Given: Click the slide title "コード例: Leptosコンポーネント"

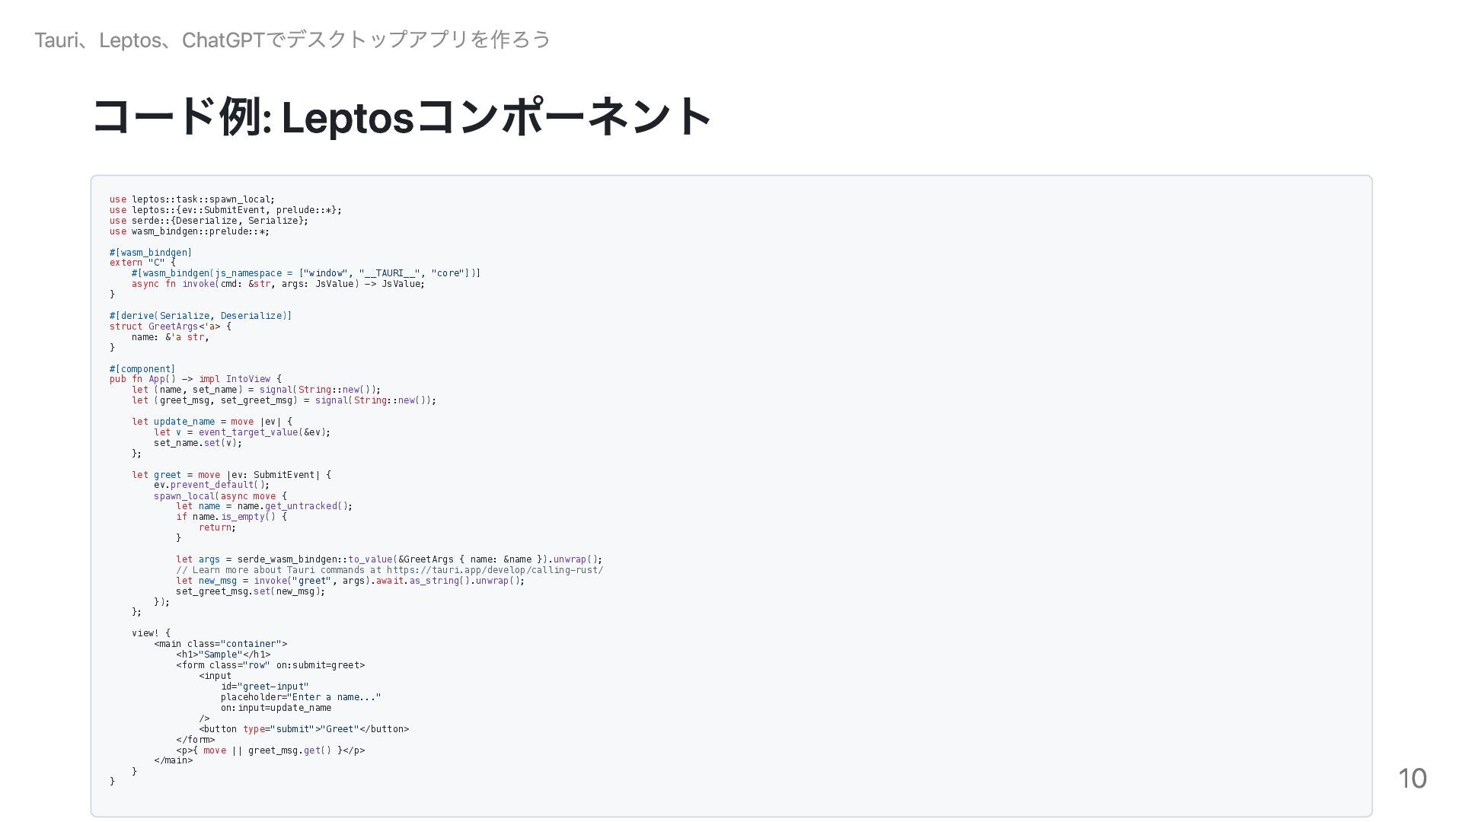Looking at the screenshot, I should [x=402, y=117].
